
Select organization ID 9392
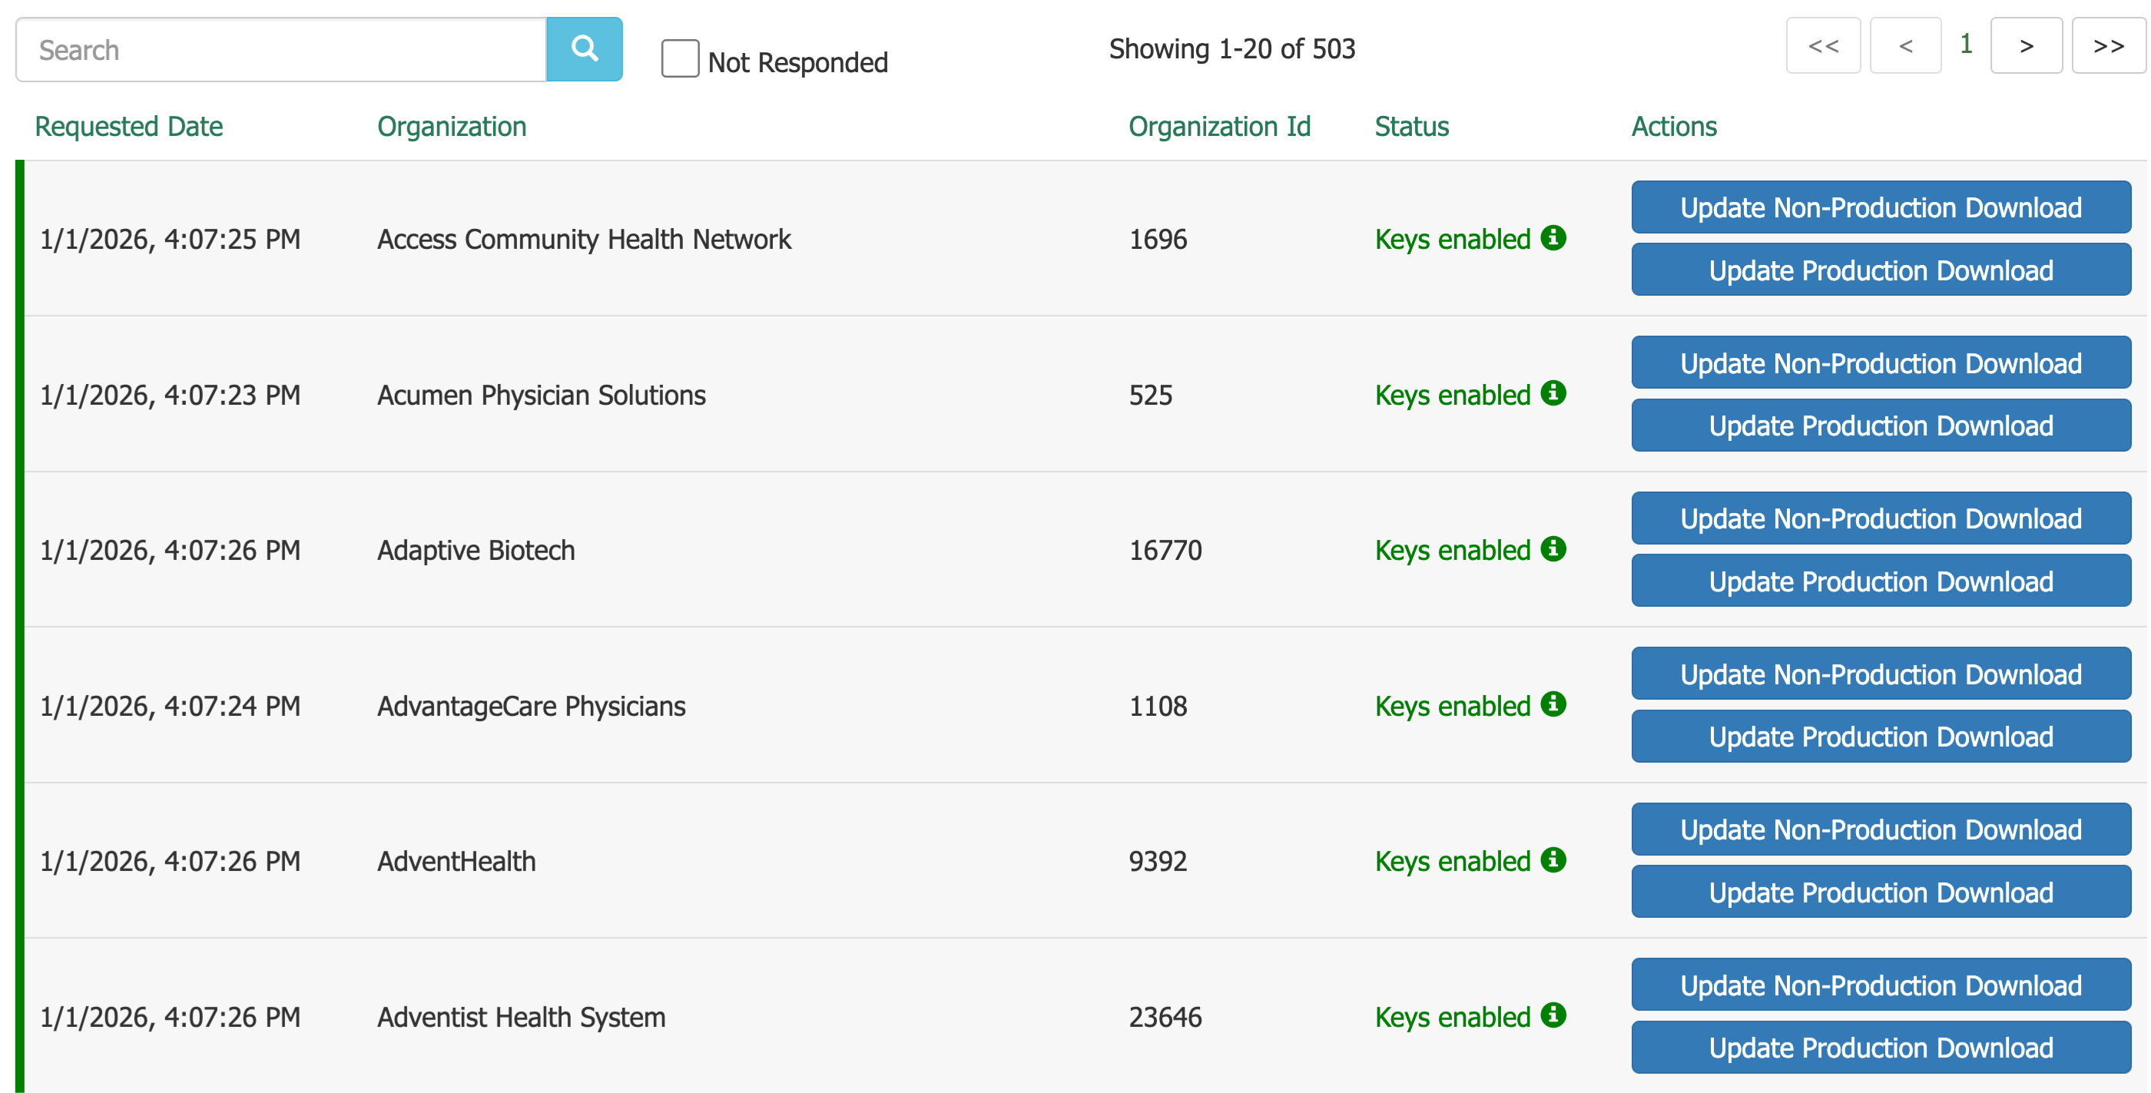[1158, 862]
